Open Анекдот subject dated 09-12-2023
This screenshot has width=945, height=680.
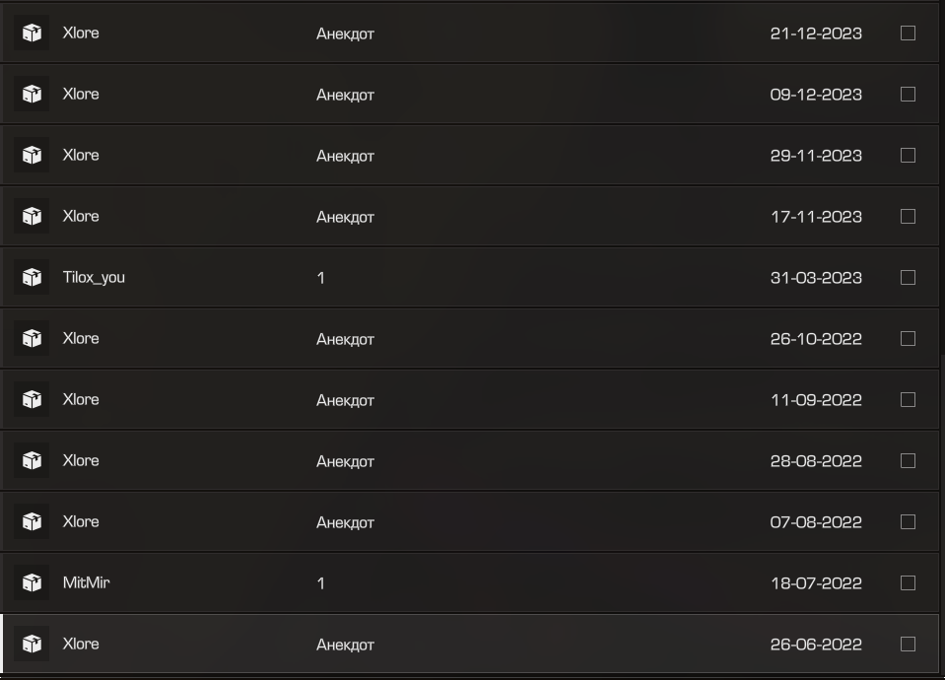[345, 95]
